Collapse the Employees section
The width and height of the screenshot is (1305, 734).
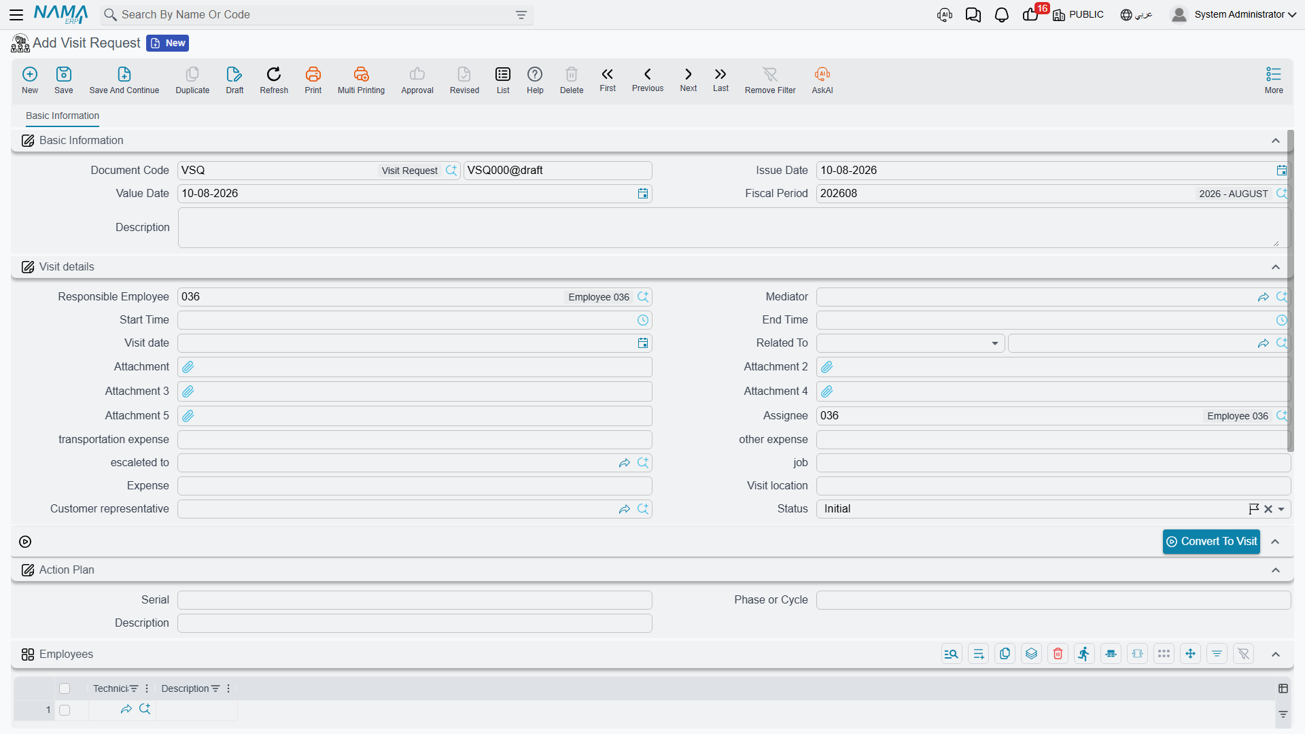coord(1276,654)
